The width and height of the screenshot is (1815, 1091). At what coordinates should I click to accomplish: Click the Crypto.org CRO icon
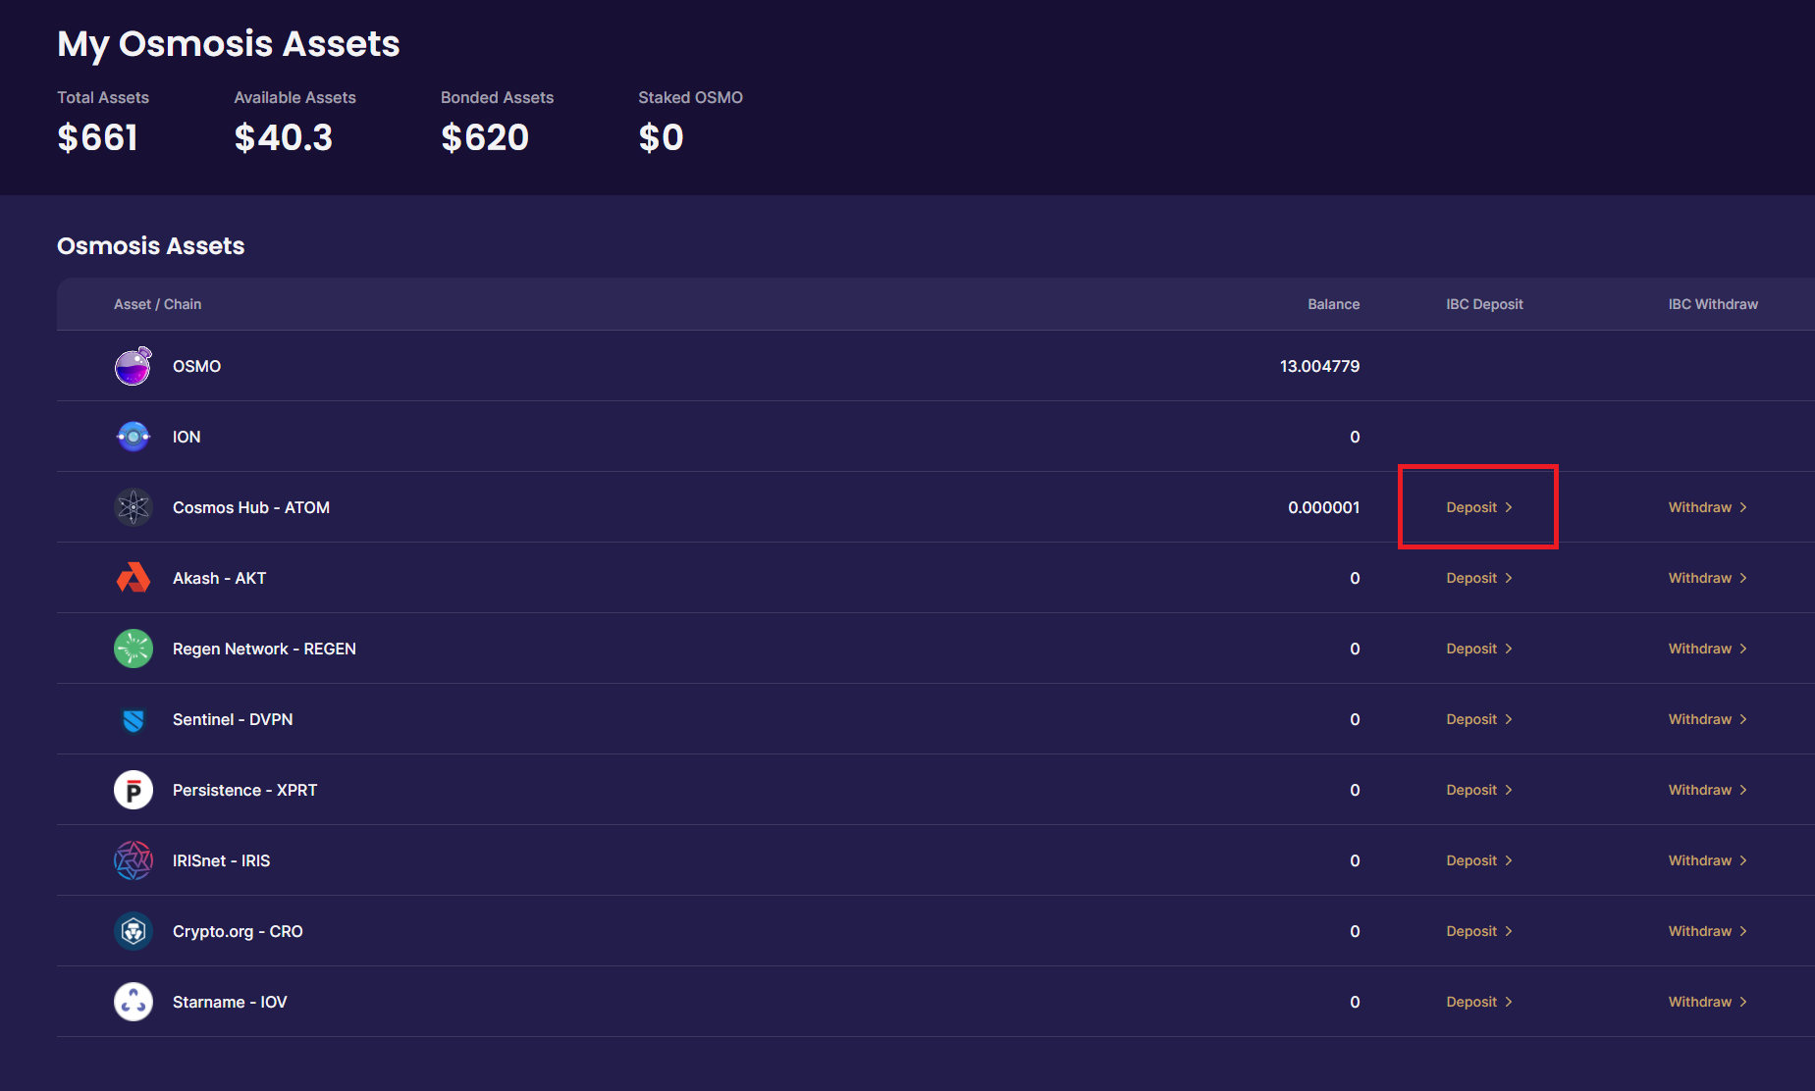133,931
